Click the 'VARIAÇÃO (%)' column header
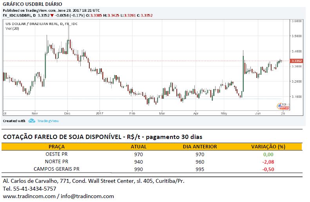This screenshot has width=310, height=202. point(268,147)
